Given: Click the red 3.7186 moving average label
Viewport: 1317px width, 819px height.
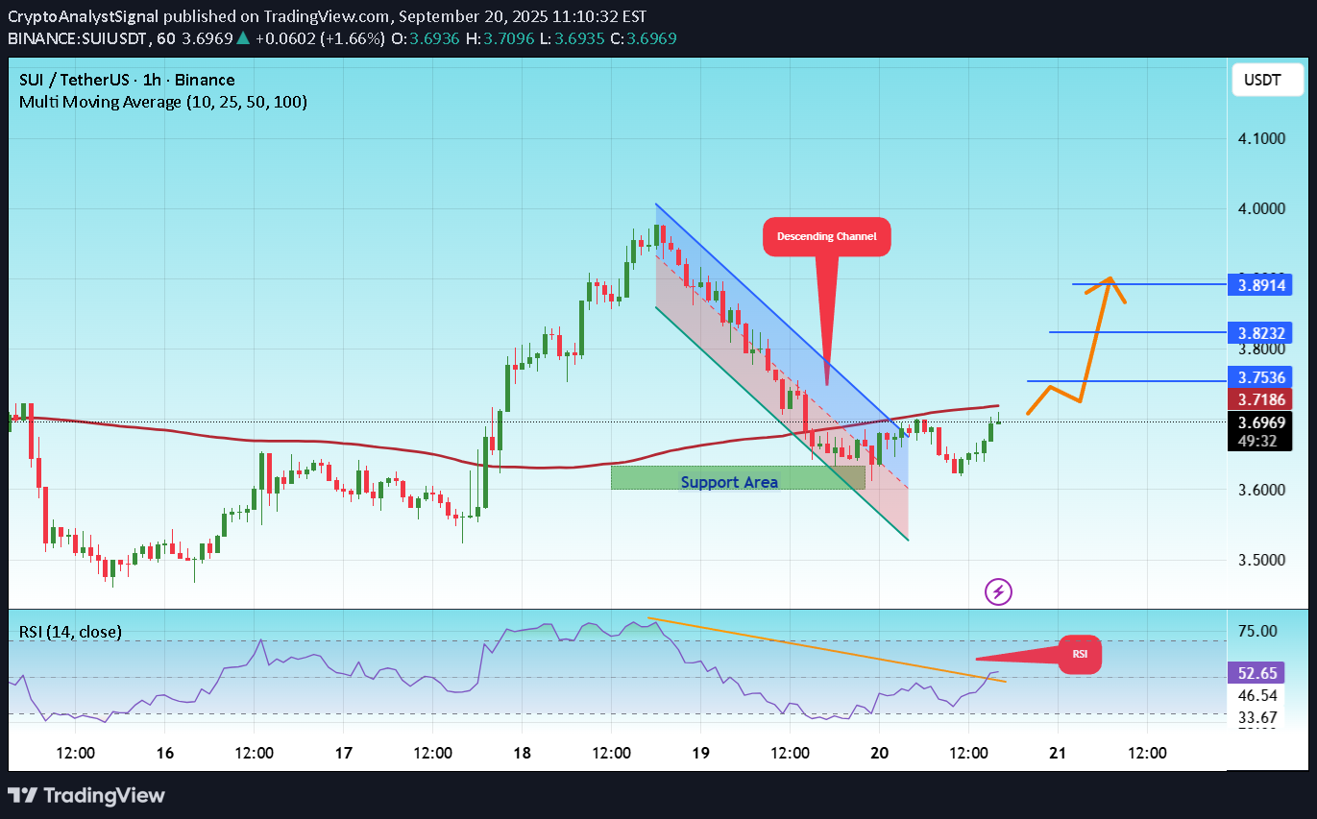Looking at the screenshot, I should click(x=1261, y=399).
